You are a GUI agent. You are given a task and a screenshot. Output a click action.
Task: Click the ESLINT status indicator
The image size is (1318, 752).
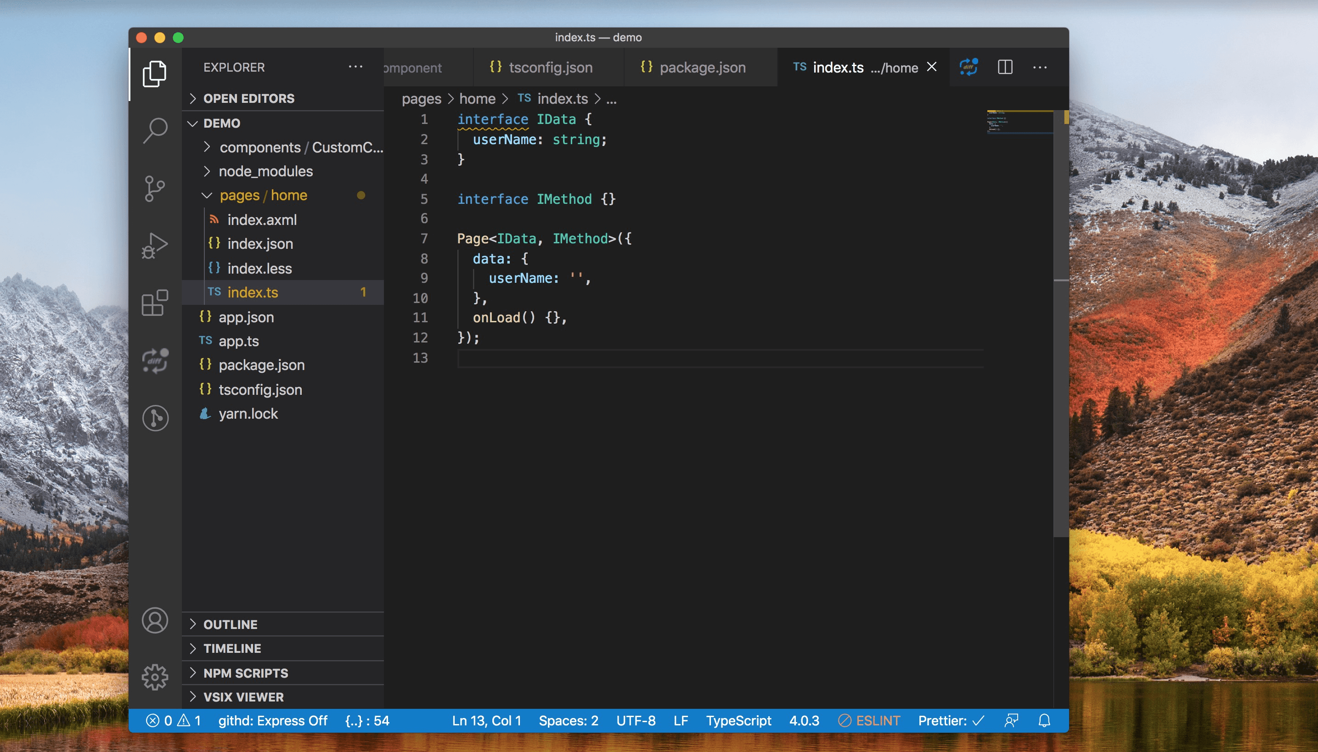tap(868, 720)
